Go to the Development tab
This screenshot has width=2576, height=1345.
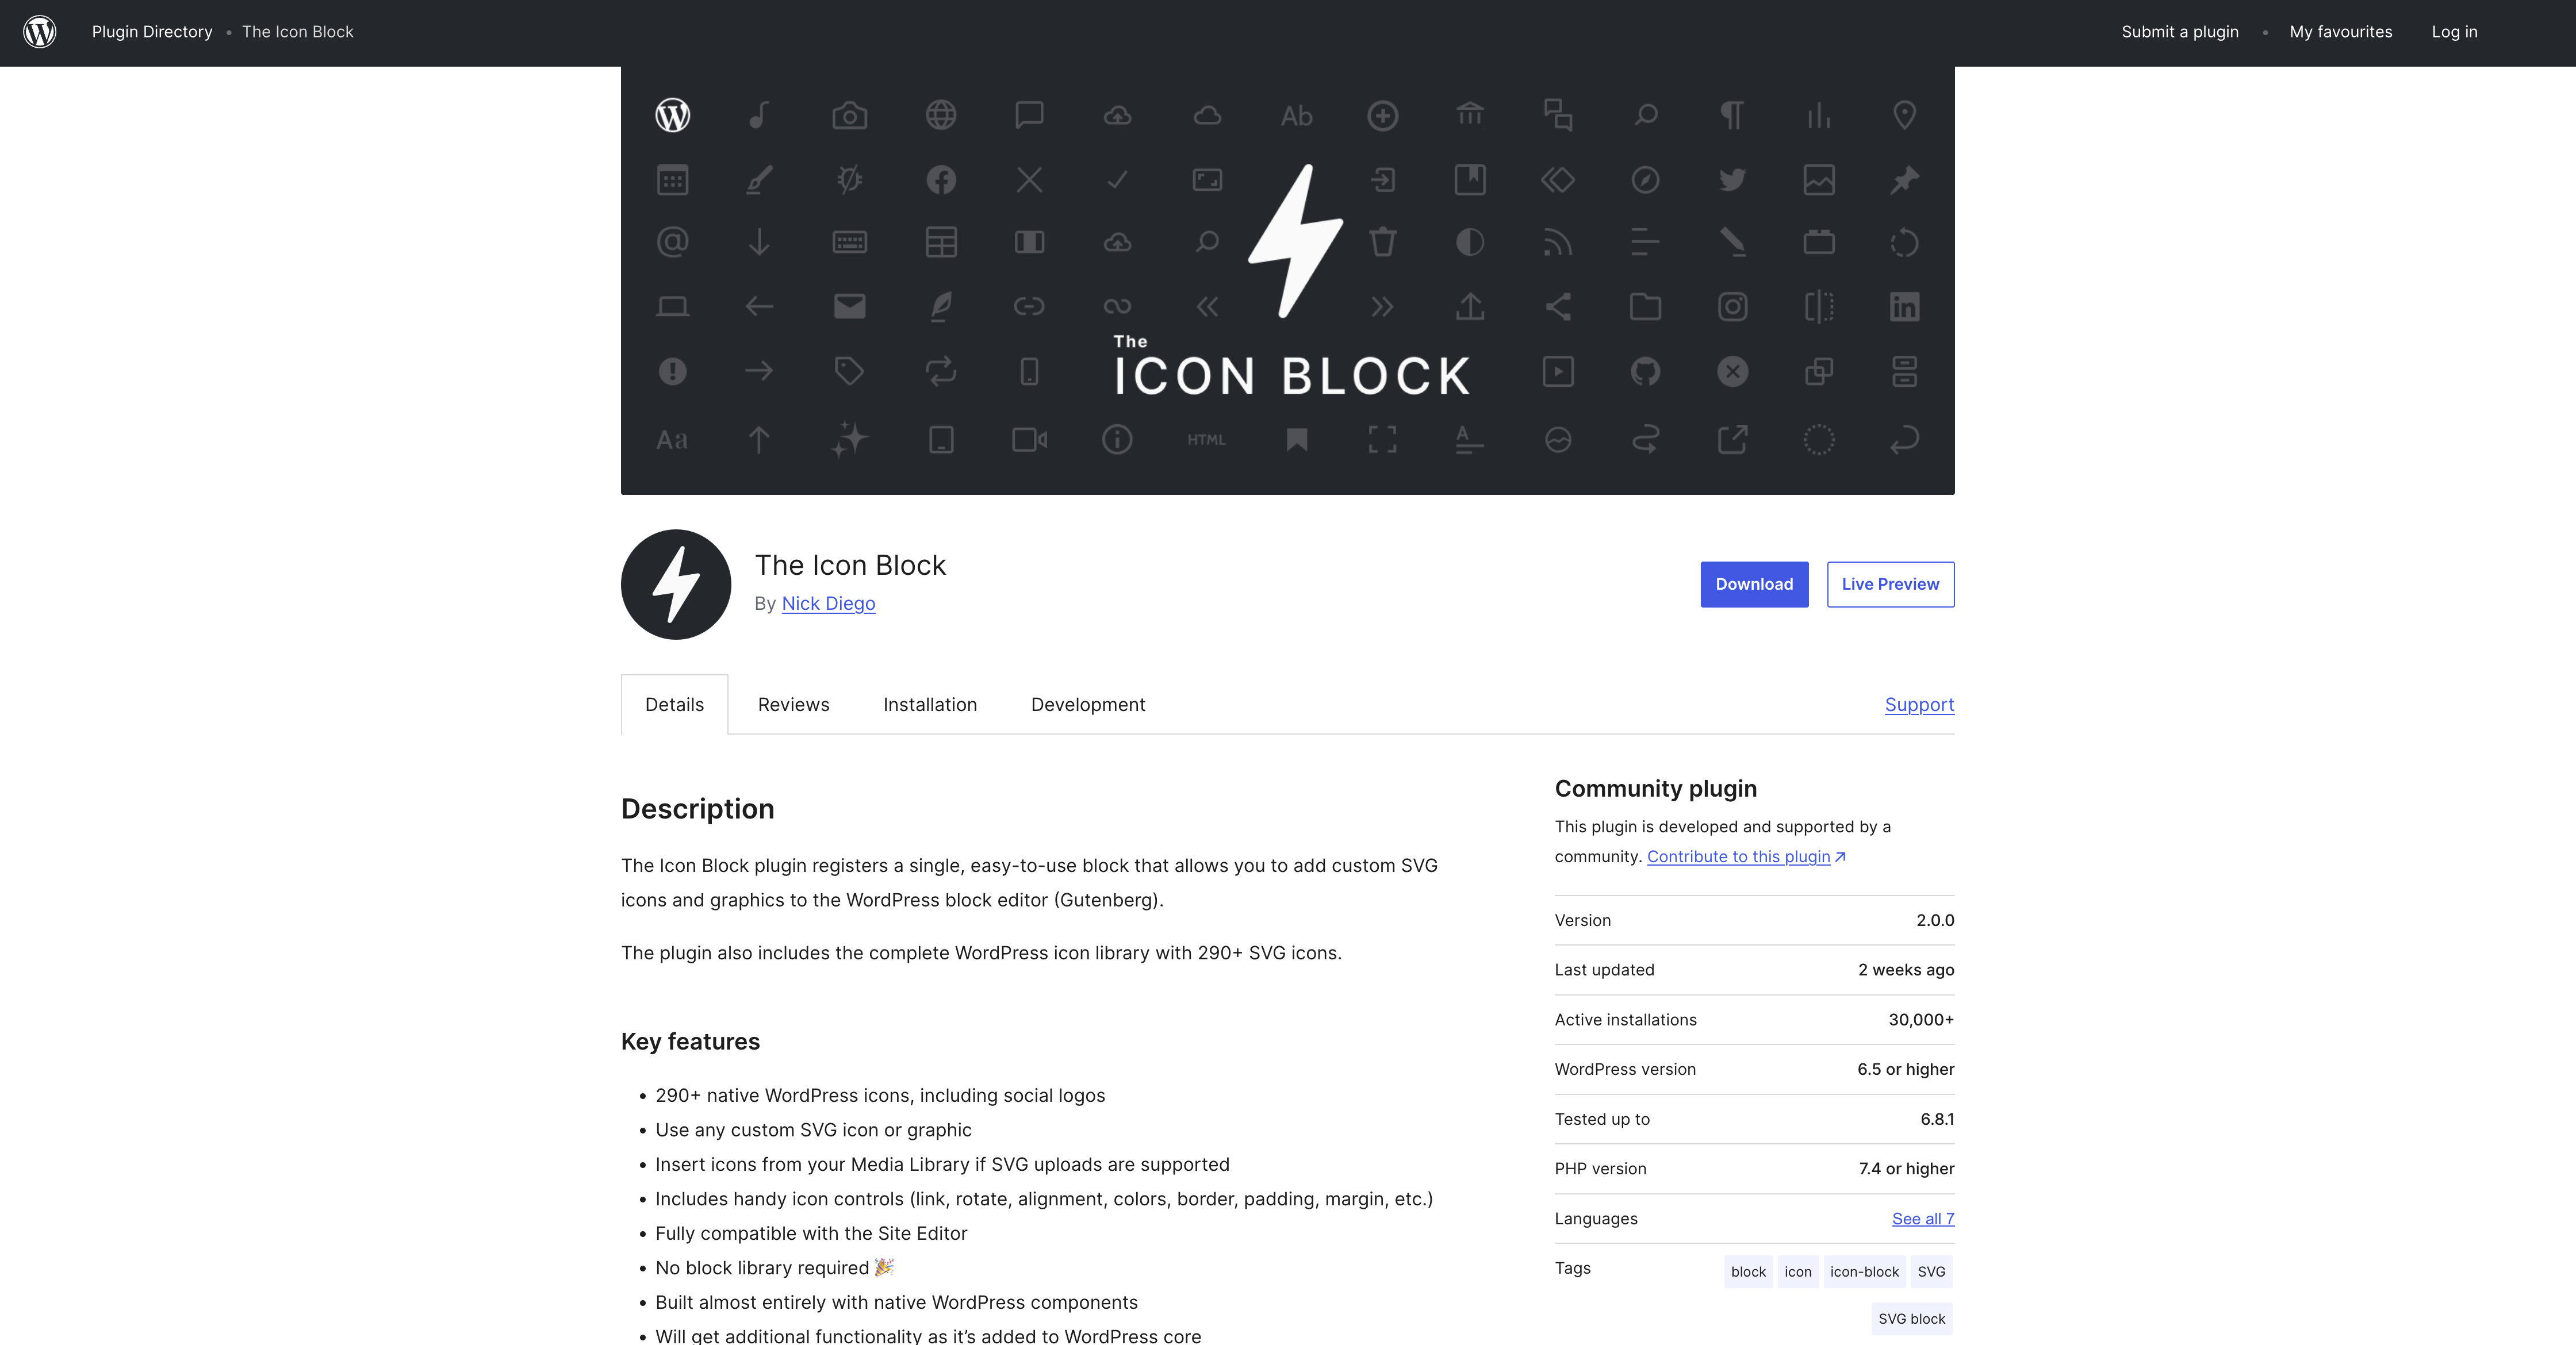tap(1087, 705)
